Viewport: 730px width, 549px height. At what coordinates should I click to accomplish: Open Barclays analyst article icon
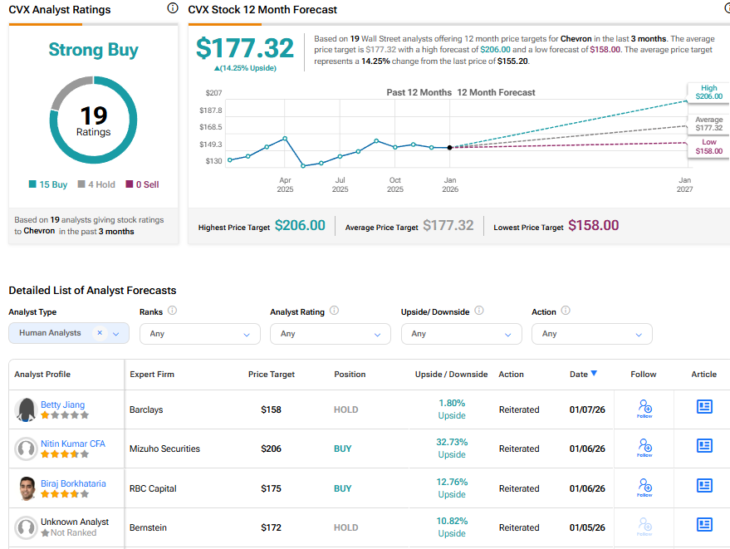pos(704,406)
